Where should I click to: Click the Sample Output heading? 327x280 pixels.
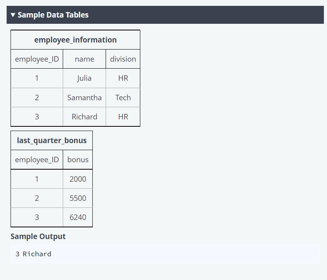tap(38, 236)
